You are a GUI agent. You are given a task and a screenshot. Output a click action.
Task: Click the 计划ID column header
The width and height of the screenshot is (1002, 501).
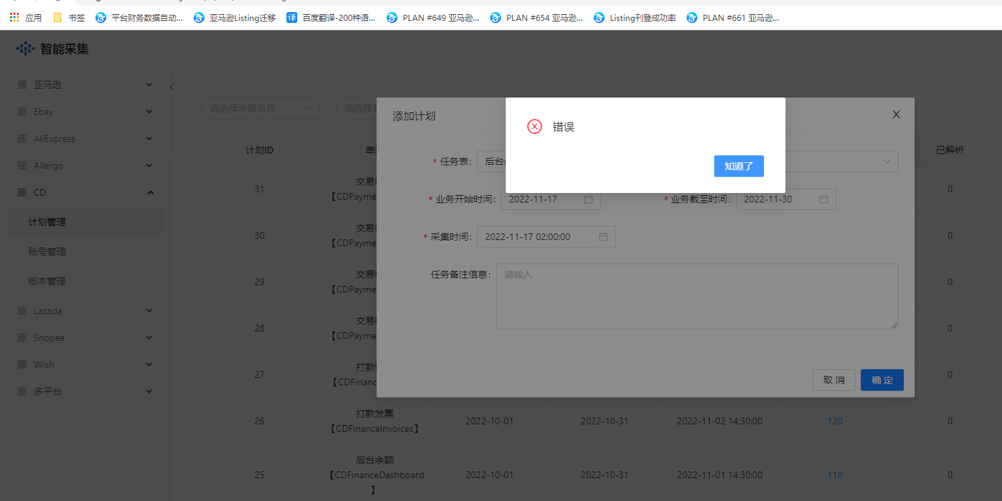pos(260,150)
